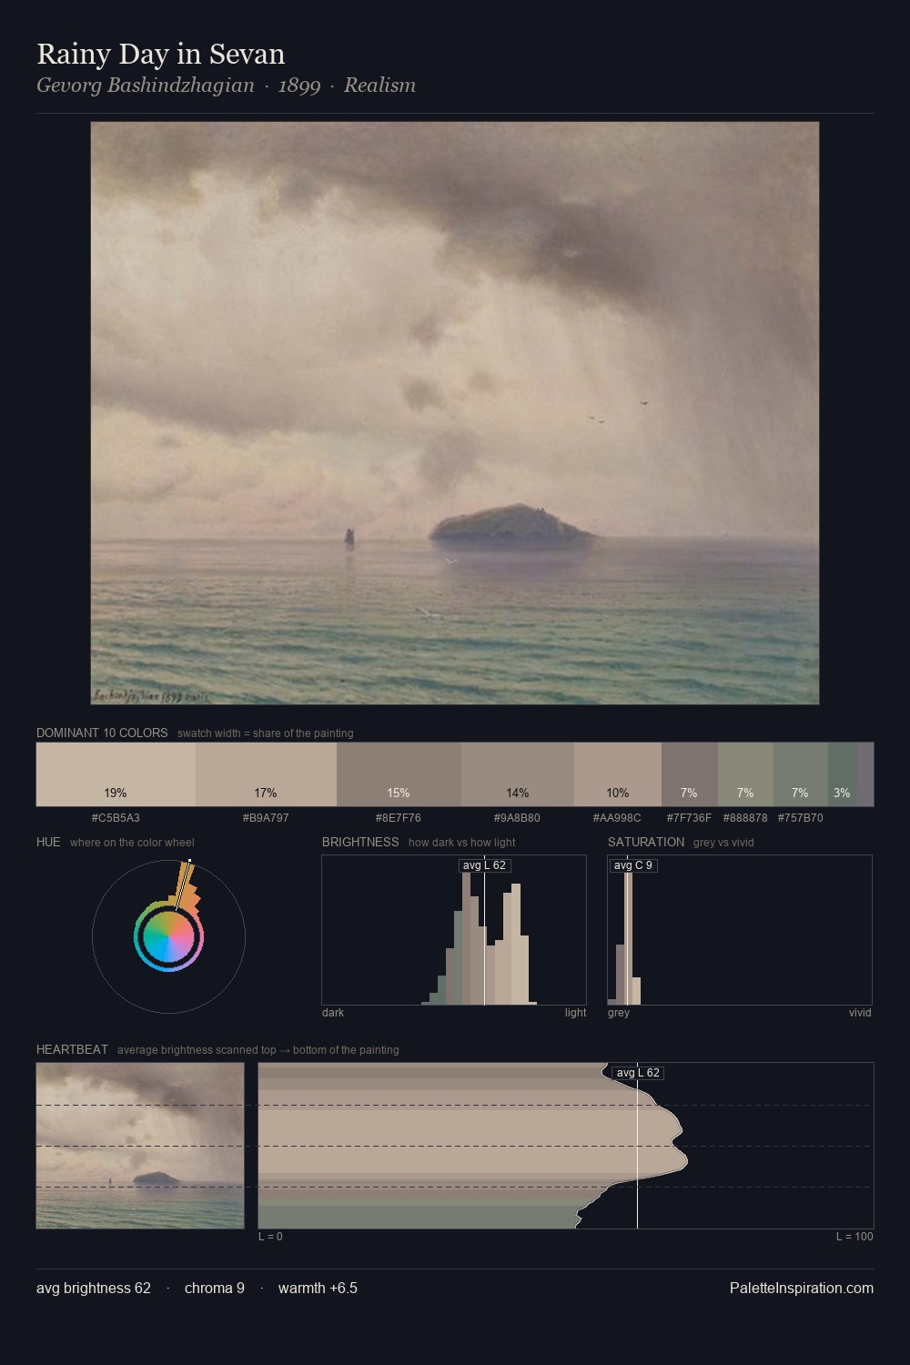910x1365 pixels.
Task: Click the style label Realism
Action: (379, 86)
